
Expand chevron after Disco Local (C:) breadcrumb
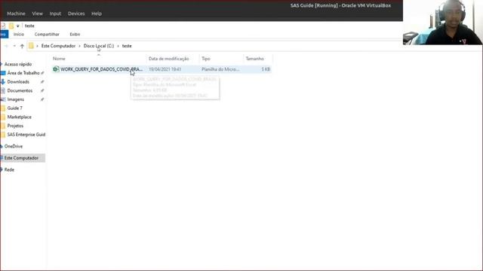[x=118, y=46]
